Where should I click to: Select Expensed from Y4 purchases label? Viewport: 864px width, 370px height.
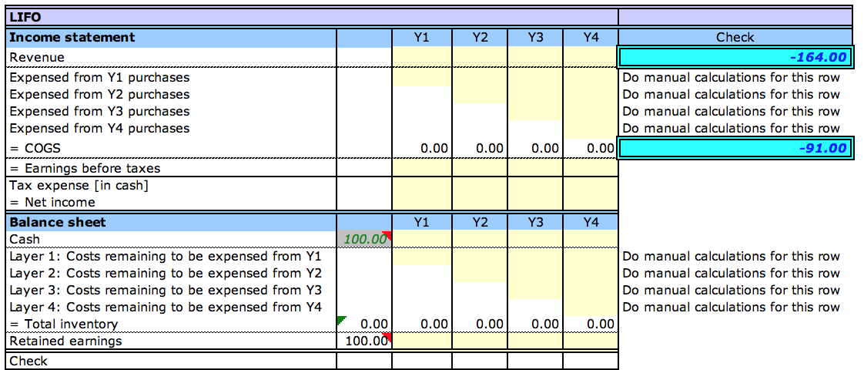pos(100,129)
